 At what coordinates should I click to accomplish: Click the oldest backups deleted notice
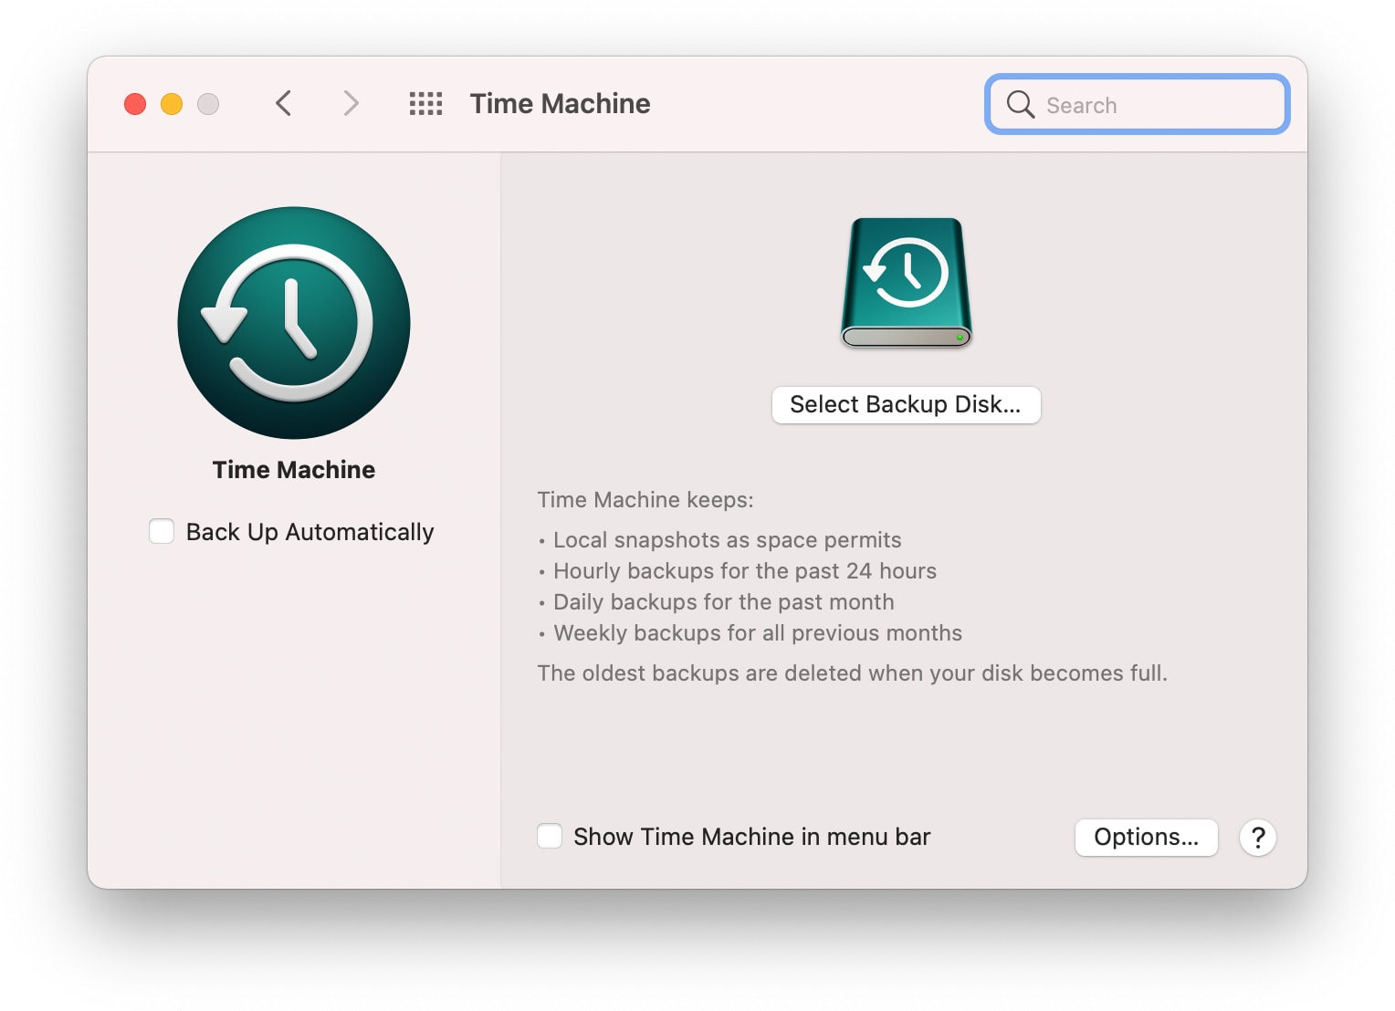click(853, 672)
